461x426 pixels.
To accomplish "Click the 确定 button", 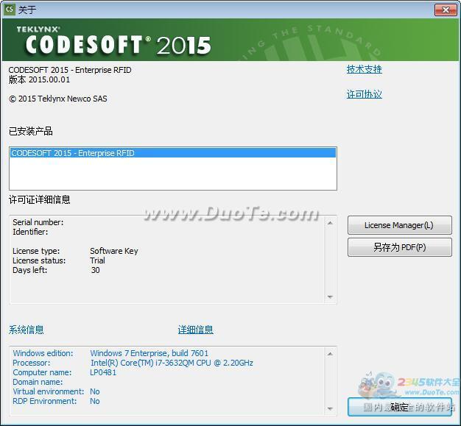I will coord(400,407).
